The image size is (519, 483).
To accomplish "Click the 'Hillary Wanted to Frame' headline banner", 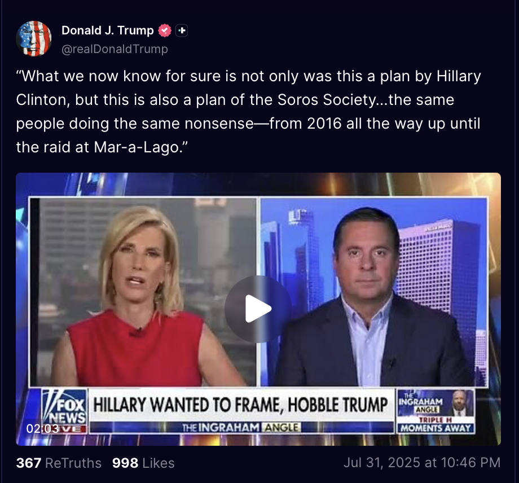I will tap(241, 405).
